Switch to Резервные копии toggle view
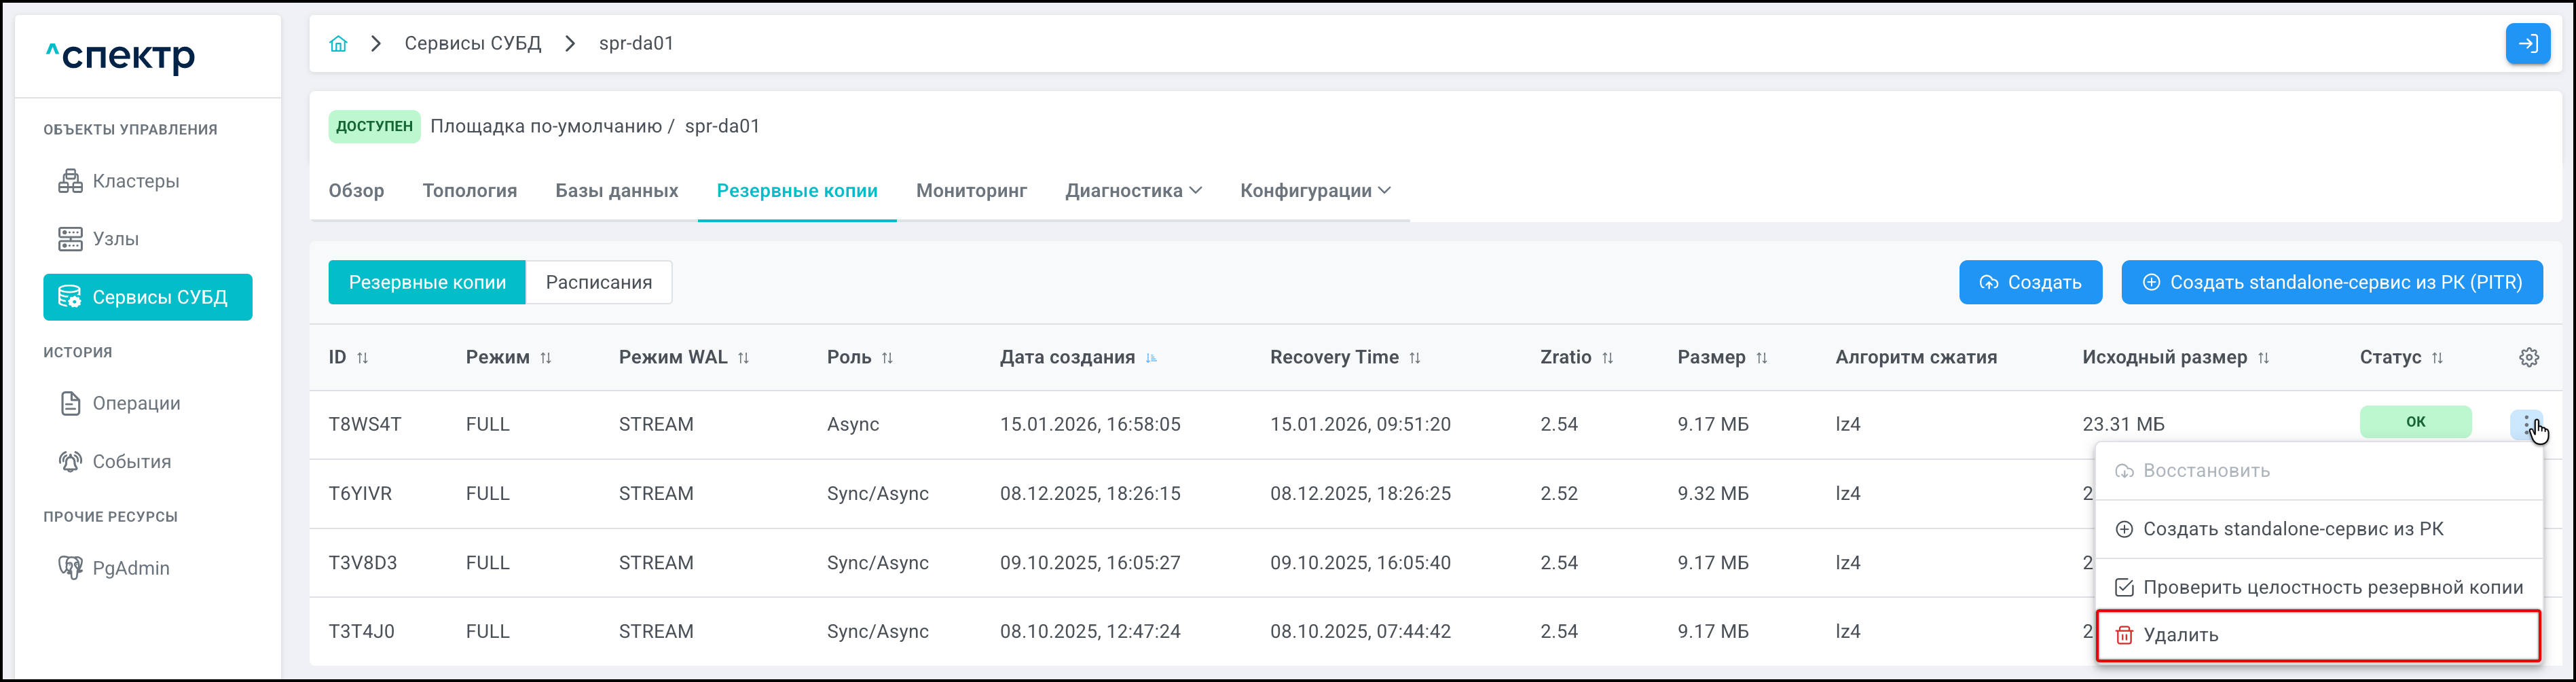This screenshot has width=2576, height=682. click(x=427, y=283)
